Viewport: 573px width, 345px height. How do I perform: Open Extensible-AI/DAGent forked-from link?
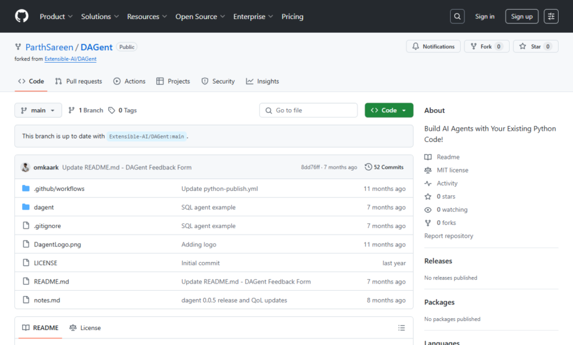71,59
